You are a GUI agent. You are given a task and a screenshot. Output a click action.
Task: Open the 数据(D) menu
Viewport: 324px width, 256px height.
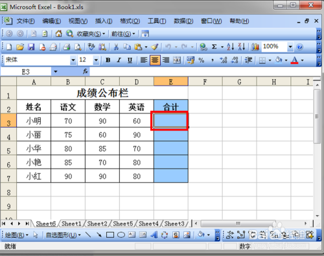[x=183, y=21]
